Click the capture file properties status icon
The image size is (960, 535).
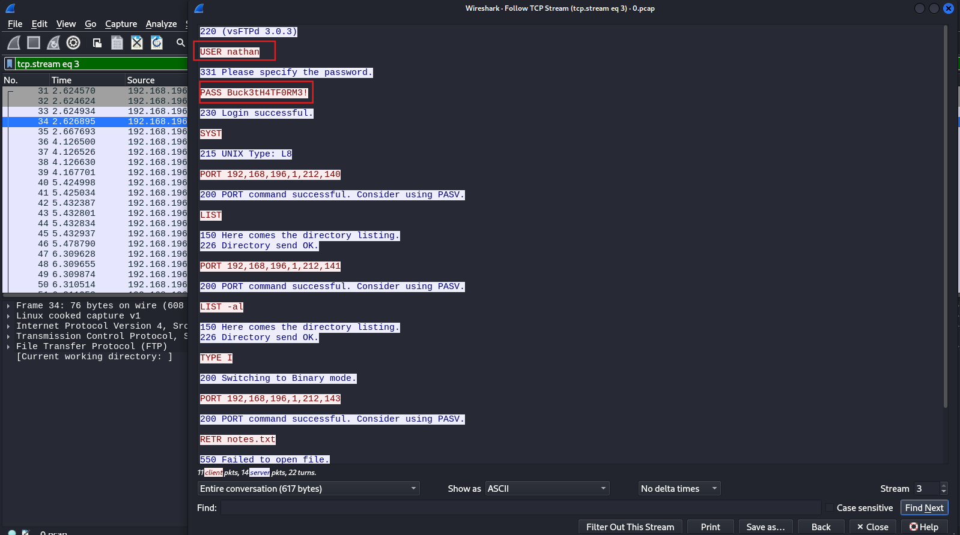(26, 533)
